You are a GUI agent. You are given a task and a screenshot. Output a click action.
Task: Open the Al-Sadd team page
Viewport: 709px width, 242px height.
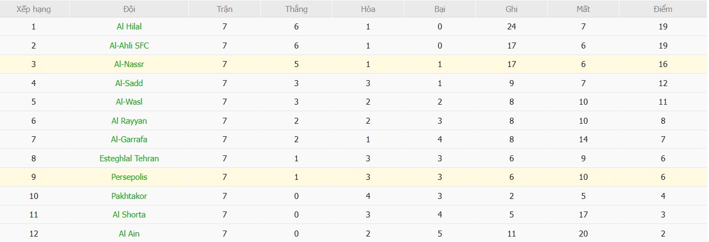129,83
